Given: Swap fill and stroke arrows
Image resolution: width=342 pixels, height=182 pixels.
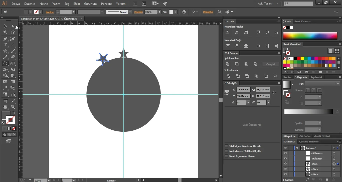Looking at the screenshot, I should (x=14, y=113).
